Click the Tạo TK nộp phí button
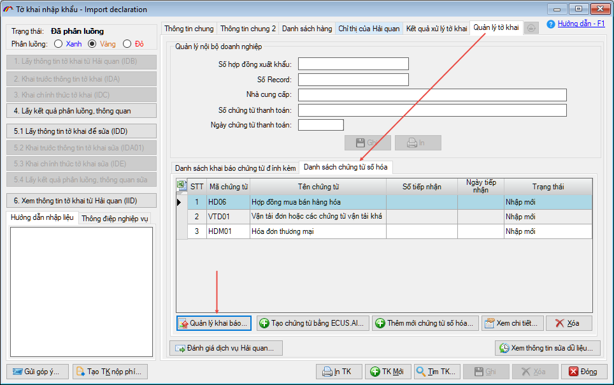This screenshot has height=385, width=614. tap(110, 372)
